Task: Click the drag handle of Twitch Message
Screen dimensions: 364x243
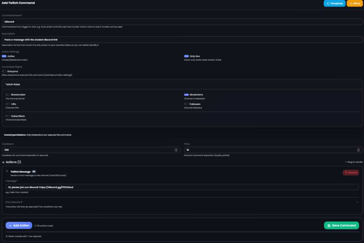Action: (7, 171)
